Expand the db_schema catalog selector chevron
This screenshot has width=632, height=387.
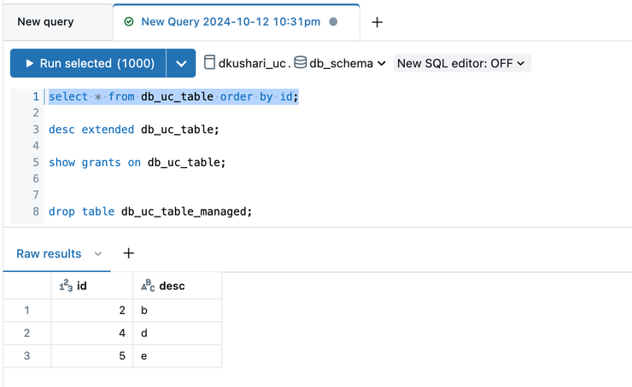[x=382, y=63]
